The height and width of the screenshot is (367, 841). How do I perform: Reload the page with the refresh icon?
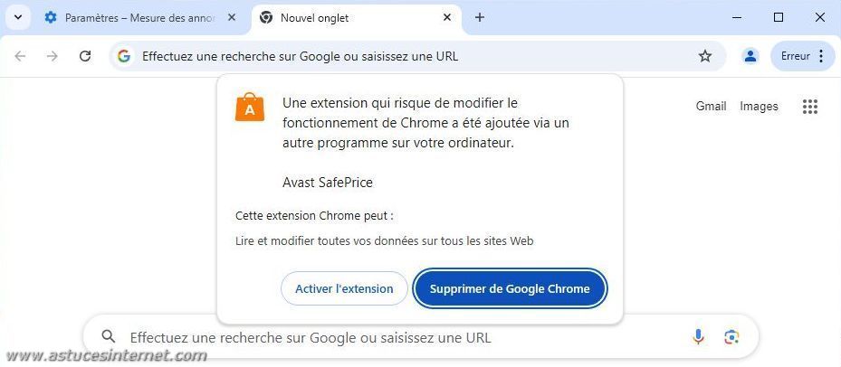pyautogui.click(x=85, y=56)
